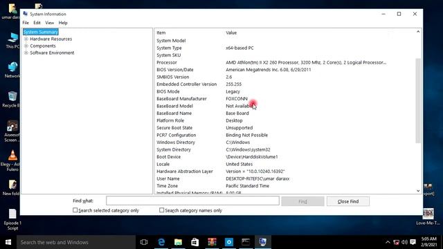The height and width of the screenshot is (249, 443).
Task: Select the Boot Device row
Action: pyautogui.click(x=284, y=157)
